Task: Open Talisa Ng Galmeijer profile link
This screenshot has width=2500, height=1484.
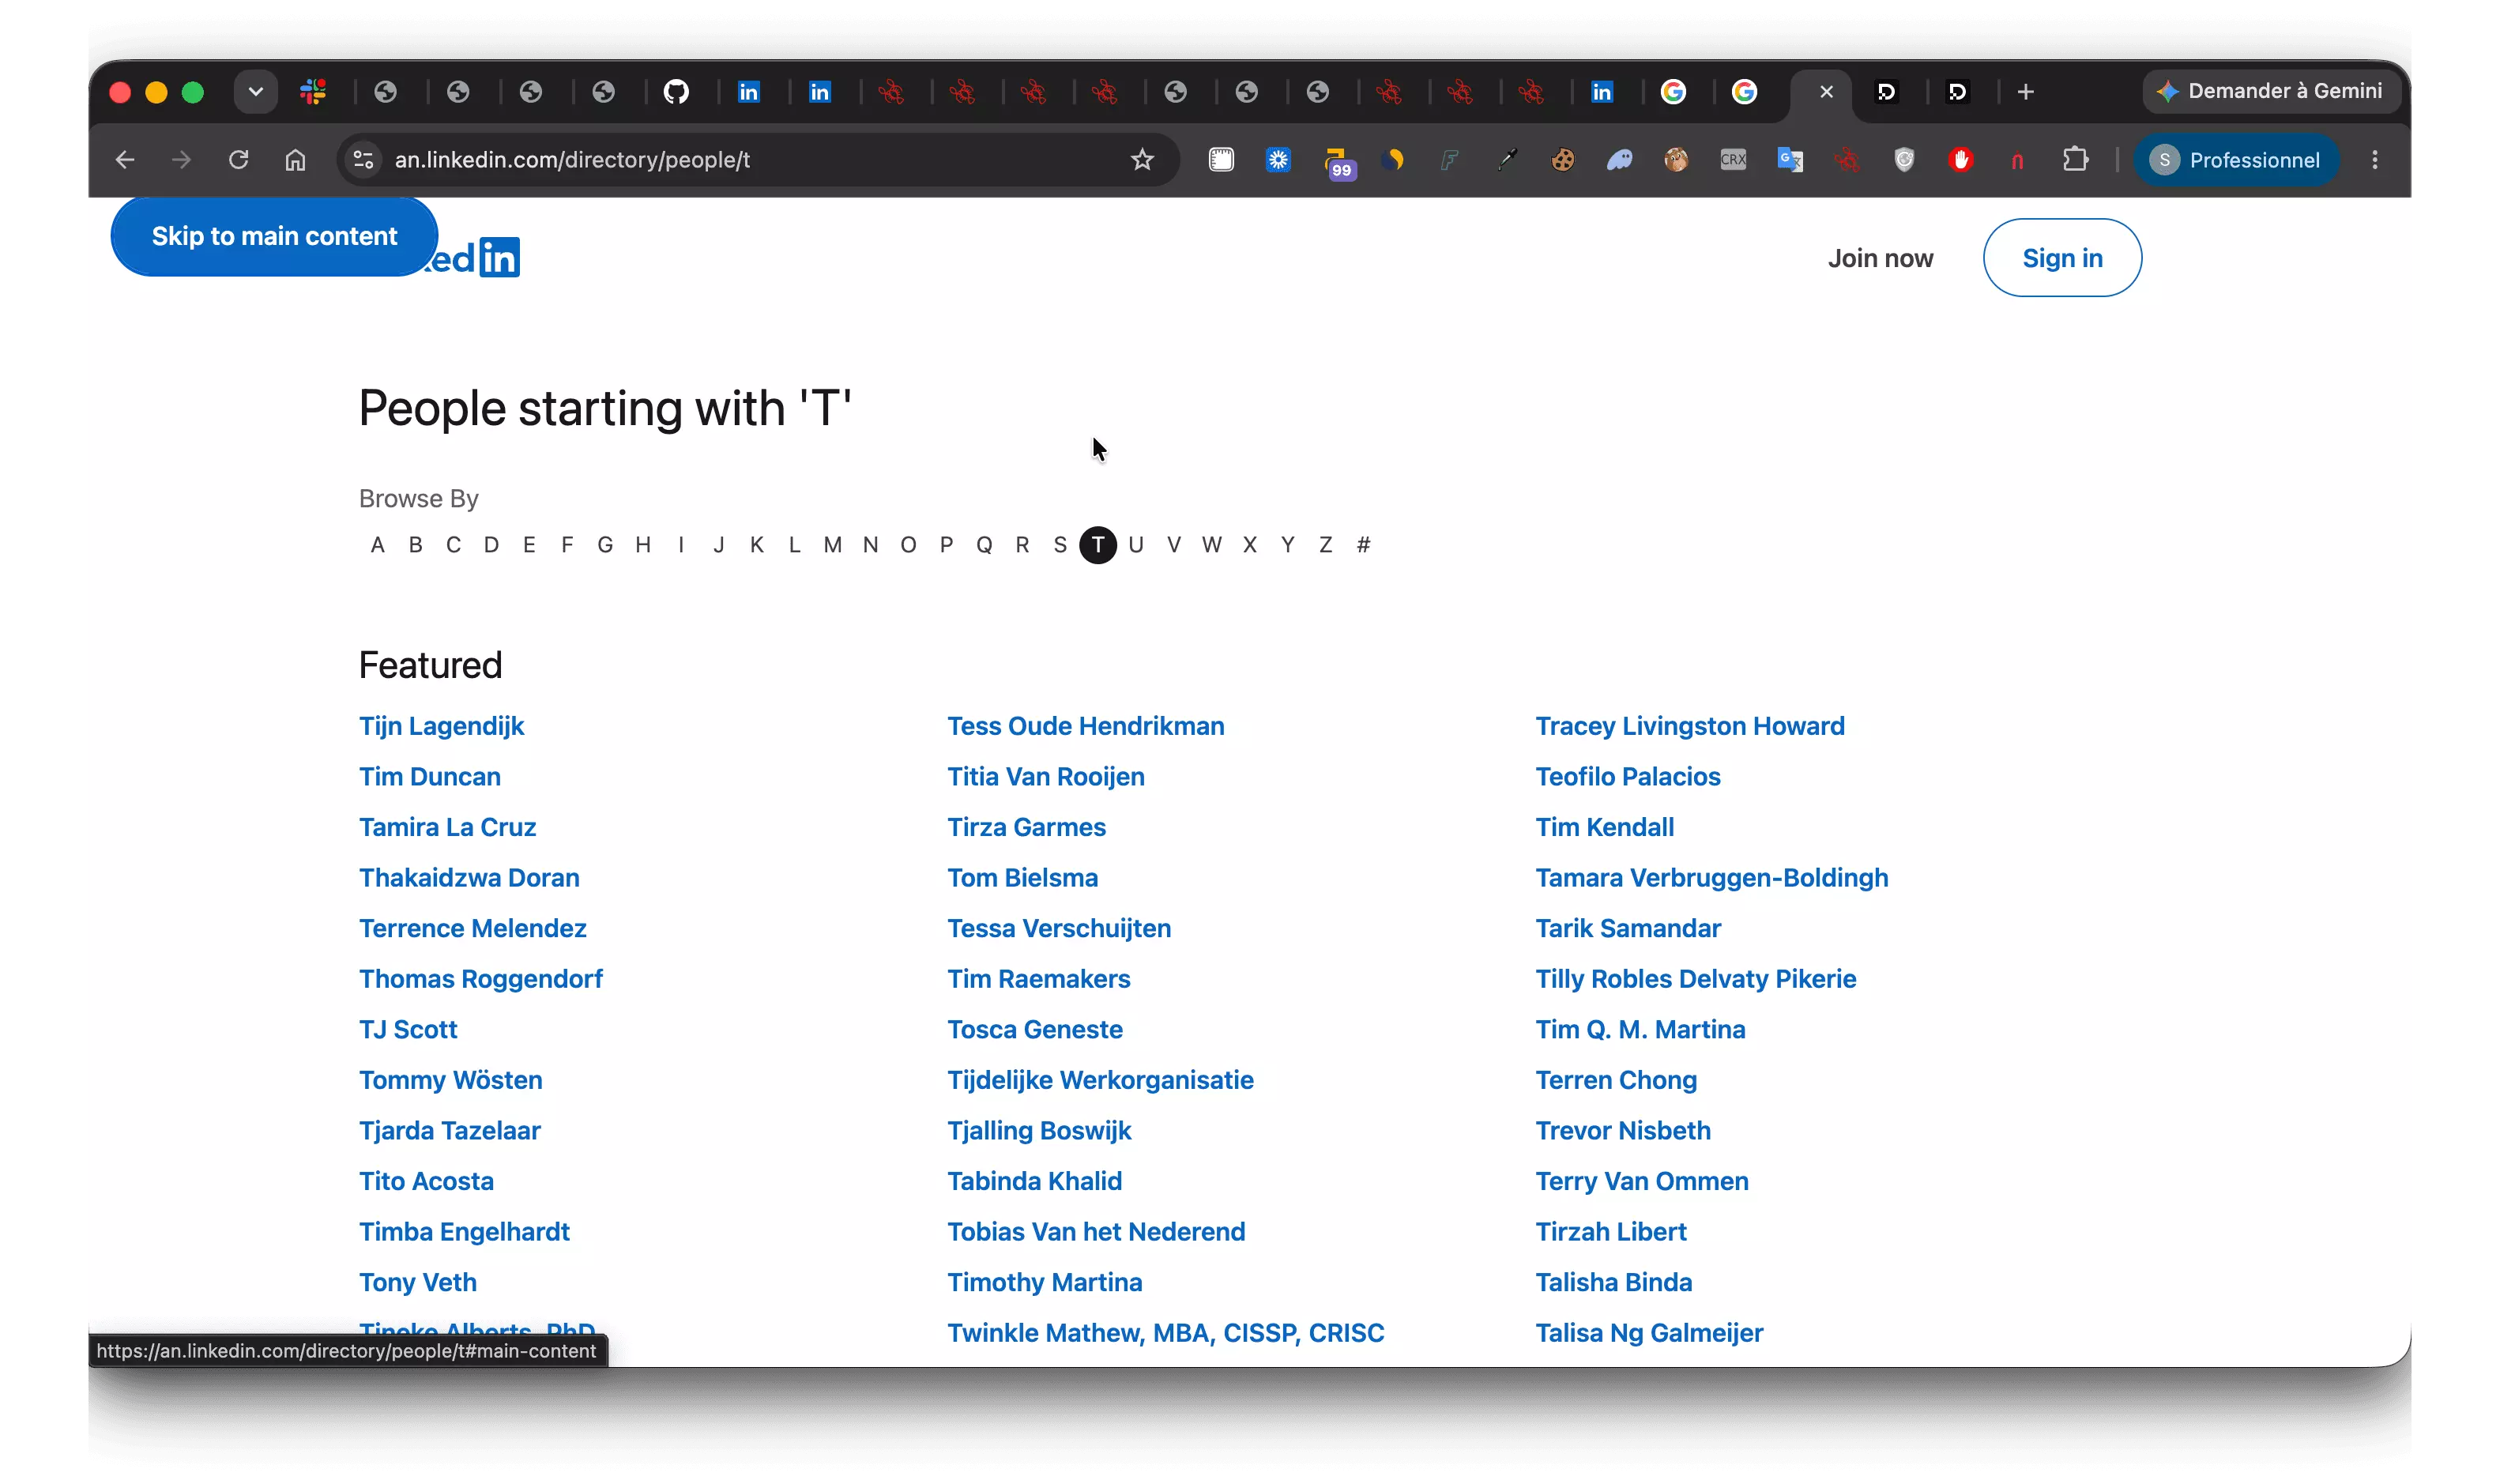Action: pos(1649,1333)
